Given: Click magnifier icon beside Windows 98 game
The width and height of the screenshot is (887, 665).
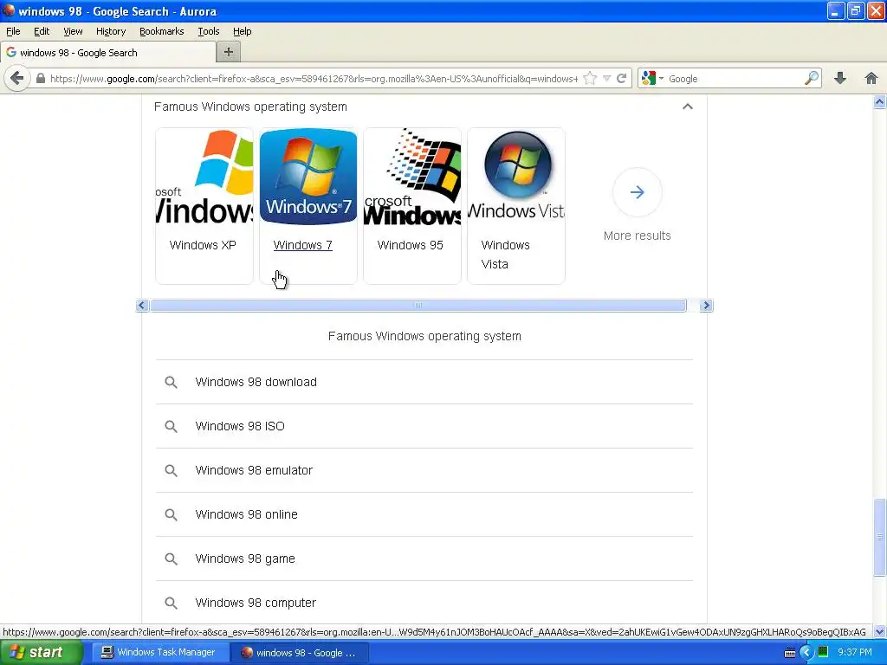Looking at the screenshot, I should (x=171, y=558).
